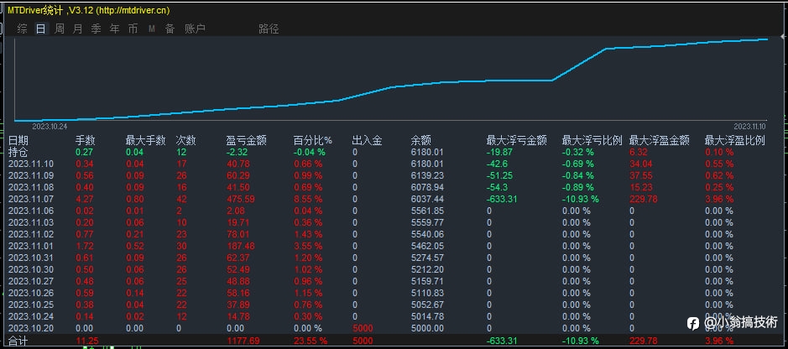Screen dimensions: 788x349
Task: Click the 路径 path button
Action: 269,29
